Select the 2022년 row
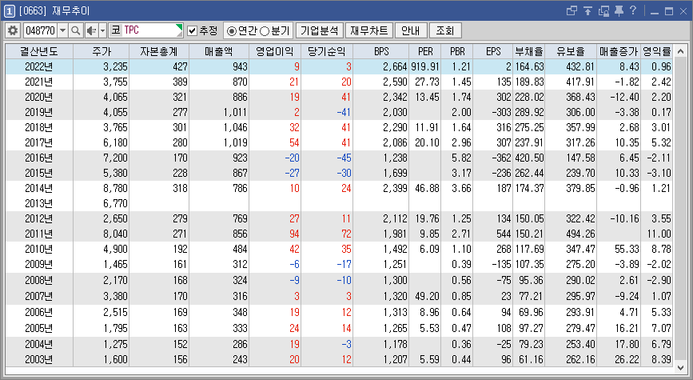This screenshot has width=693, height=380. [x=339, y=66]
